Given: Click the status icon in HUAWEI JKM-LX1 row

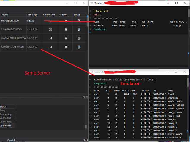Looking at the screenshot, I should [79, 21].
